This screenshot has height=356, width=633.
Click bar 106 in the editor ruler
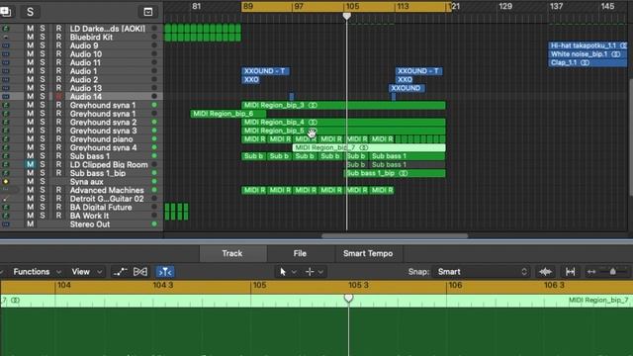tap(455, 286)
